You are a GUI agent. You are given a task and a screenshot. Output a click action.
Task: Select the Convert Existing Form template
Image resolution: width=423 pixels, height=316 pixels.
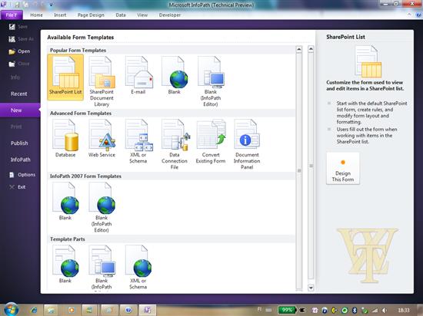[x=211, y=141]
